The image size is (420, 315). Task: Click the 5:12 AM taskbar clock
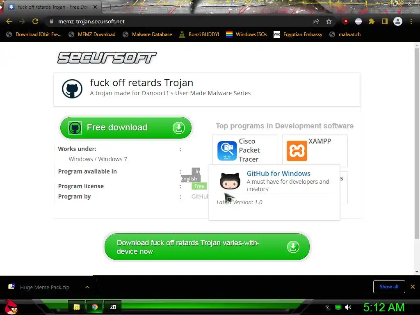point(384,308)
